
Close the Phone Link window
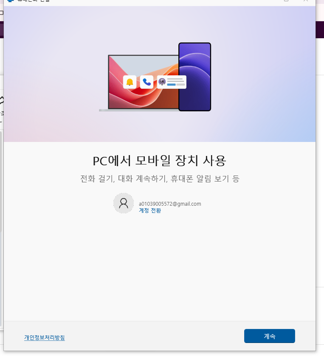306,1
